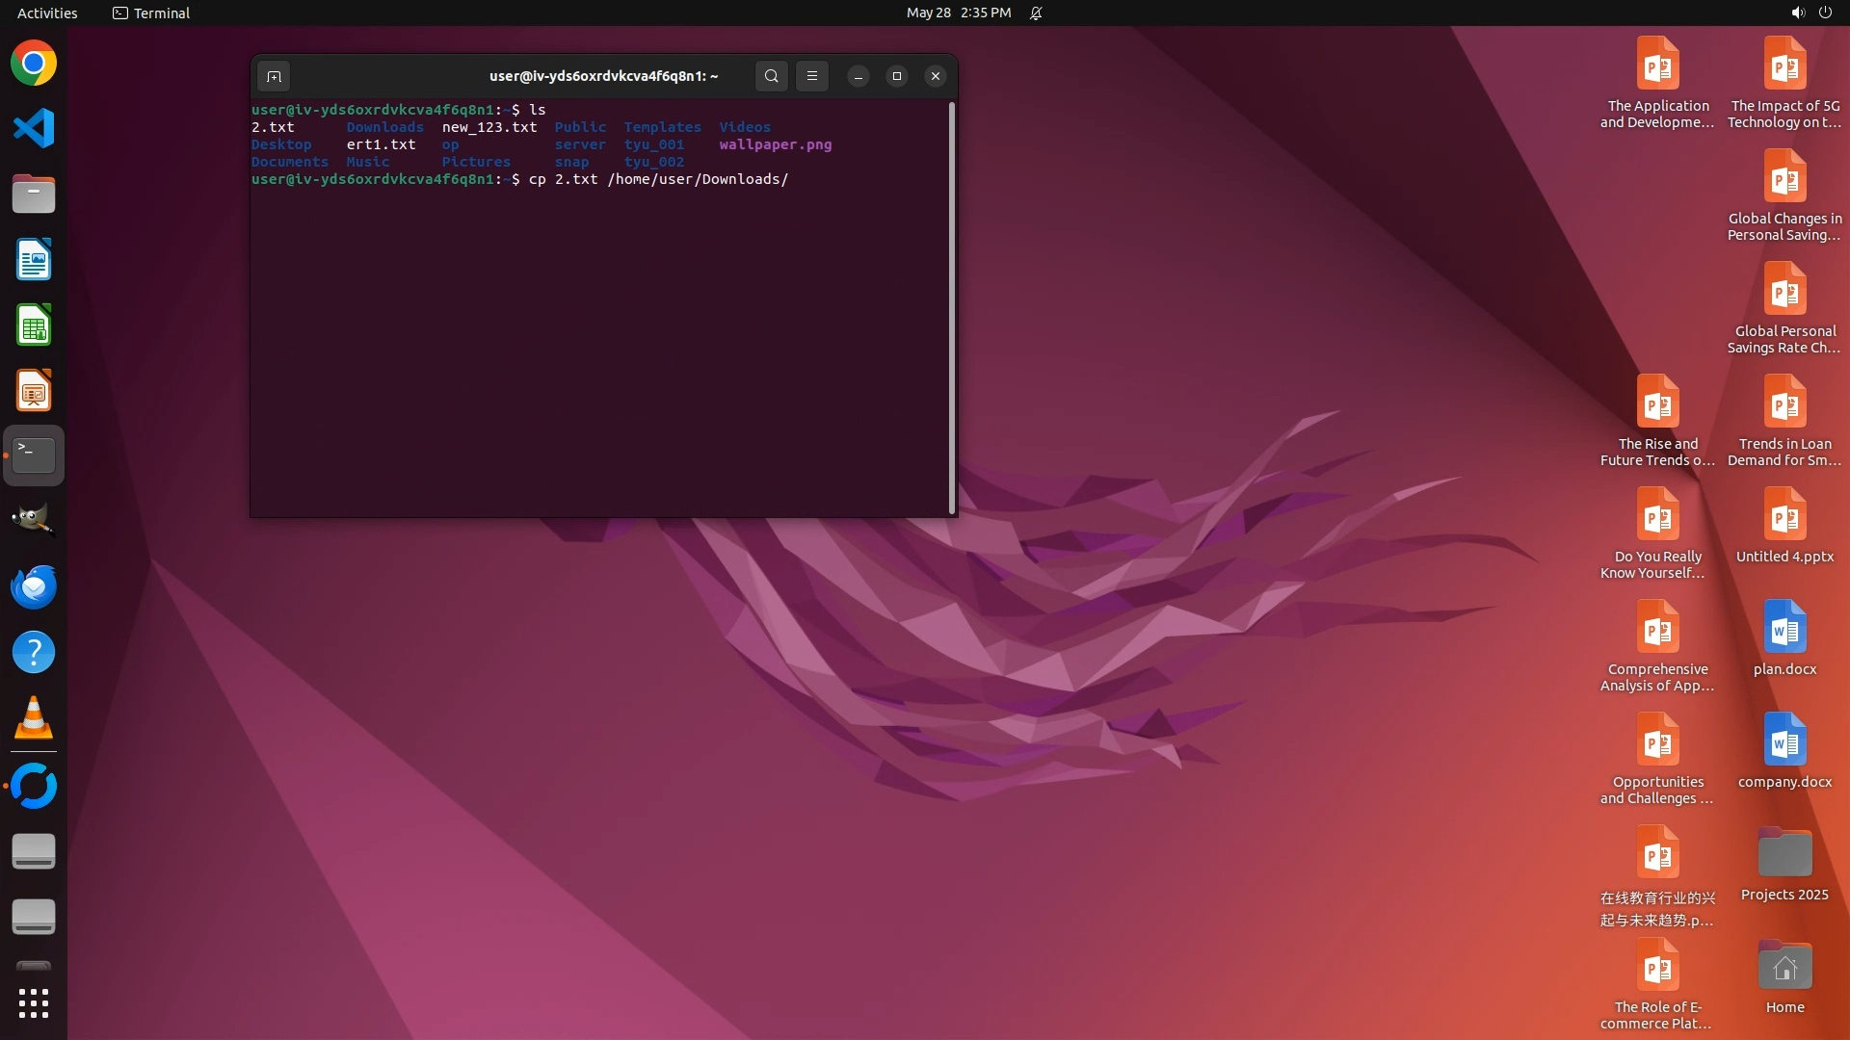Launch LibreOffice Calc from the dock
Image resolution: width=1850 pixels, height=1040 pixels.
click(34, 325)
